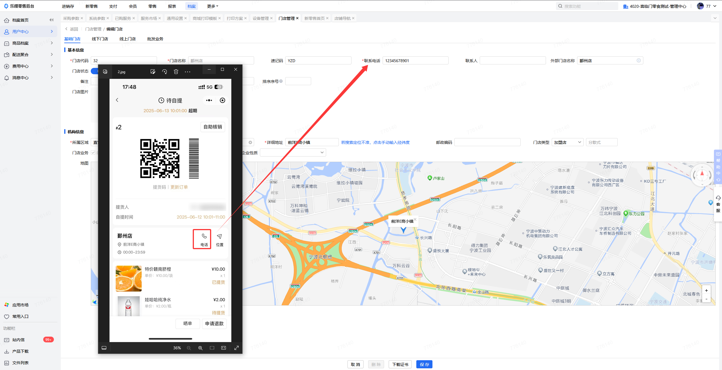Screen dimensions: 722x370
Task: Click the 下载证书 button
Action: click(x=400, y=364)
